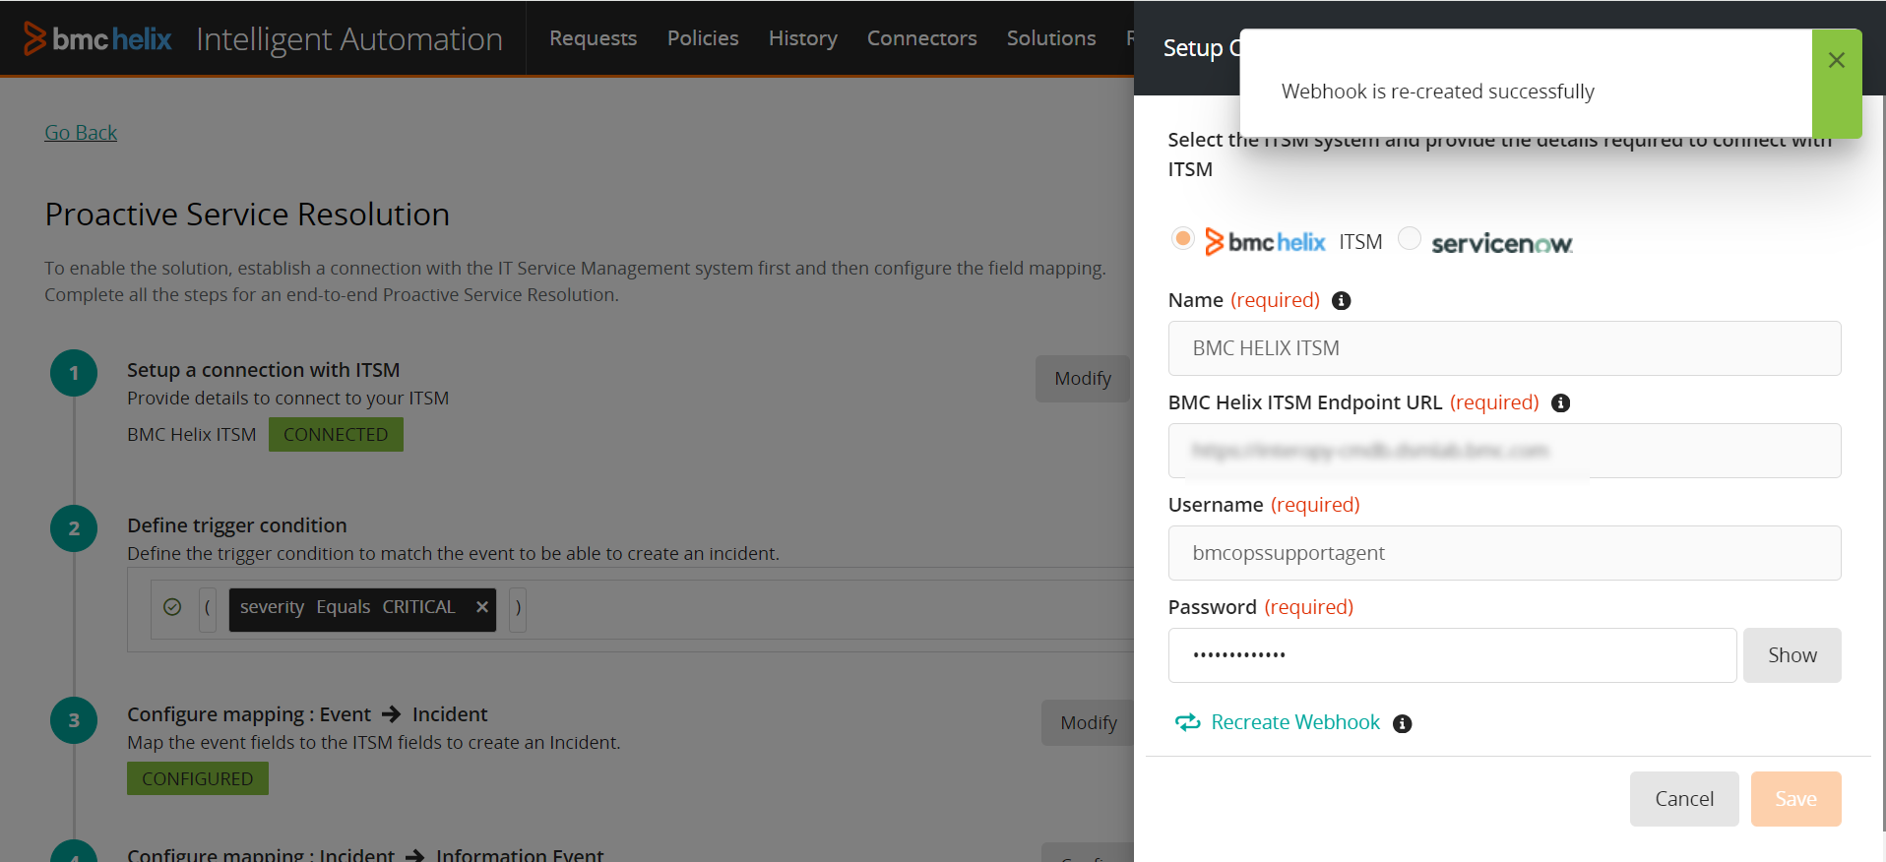Open the Policies menu
1886x862 pixels.
coord(703,38)
